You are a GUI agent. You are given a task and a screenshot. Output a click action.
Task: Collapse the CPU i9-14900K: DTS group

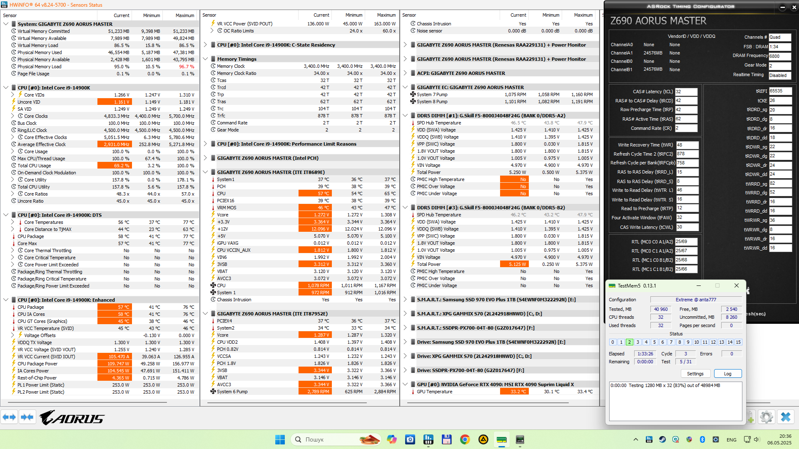(x=6, y=215)
